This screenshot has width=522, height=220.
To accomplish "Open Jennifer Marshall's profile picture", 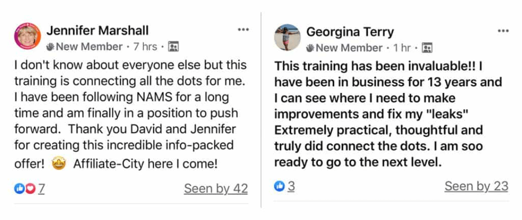I will pyautogui.click(x=28, y=36).
